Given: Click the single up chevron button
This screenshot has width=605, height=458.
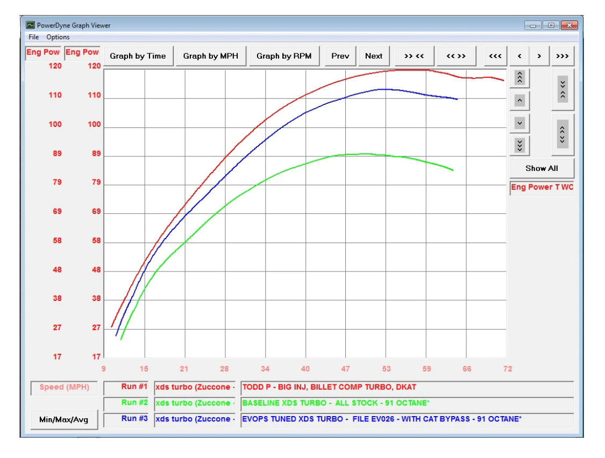Looking at the screenshot, I should [x=519, y=100].
